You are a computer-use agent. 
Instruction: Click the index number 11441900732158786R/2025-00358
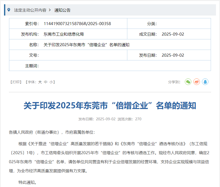77,24
